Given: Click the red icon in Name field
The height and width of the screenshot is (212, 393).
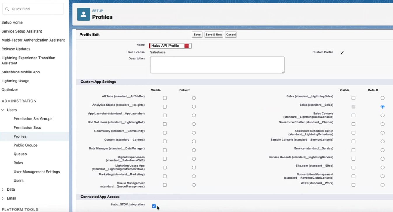Looking at the screenshot, I should pos(186,46).
